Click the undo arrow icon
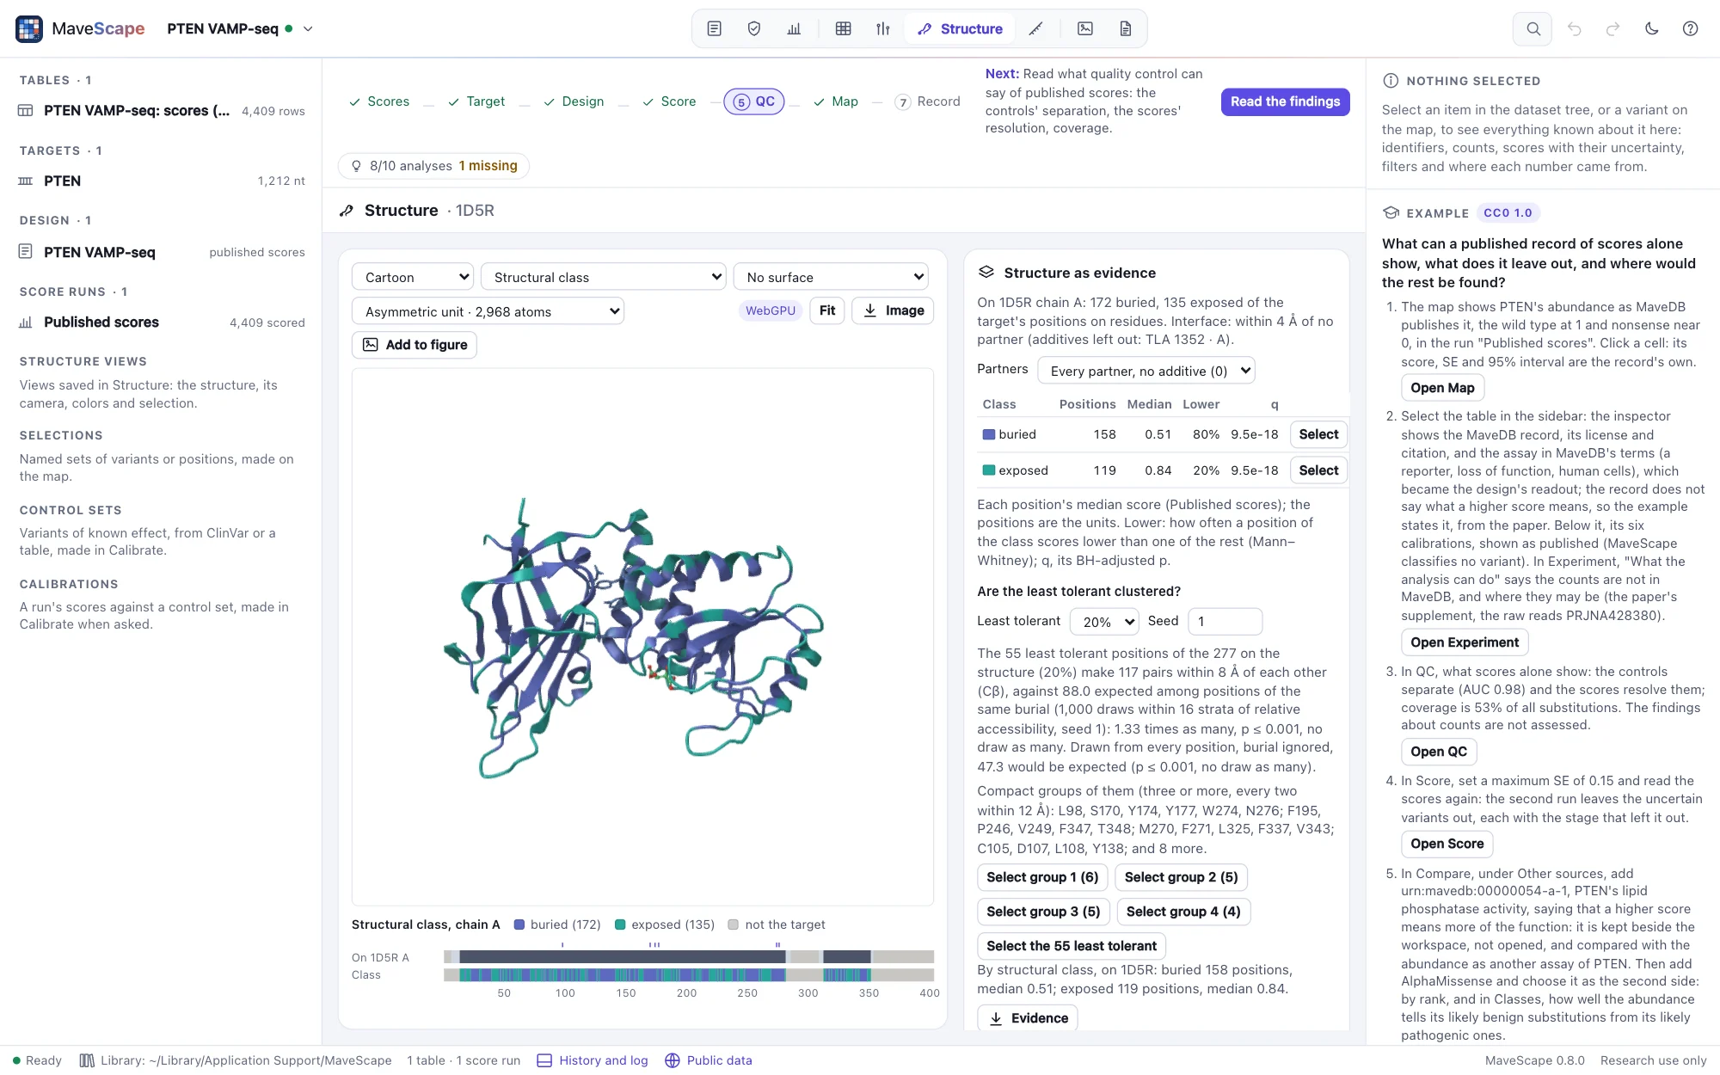The width and height of the screenshot is (1720, 1075). 1574,28
